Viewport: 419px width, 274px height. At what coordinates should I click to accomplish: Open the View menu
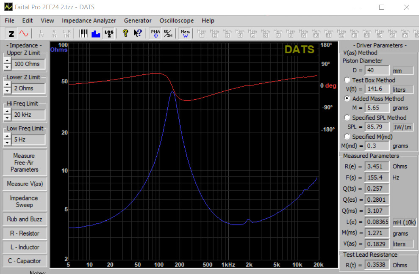[x=47, y=21]
